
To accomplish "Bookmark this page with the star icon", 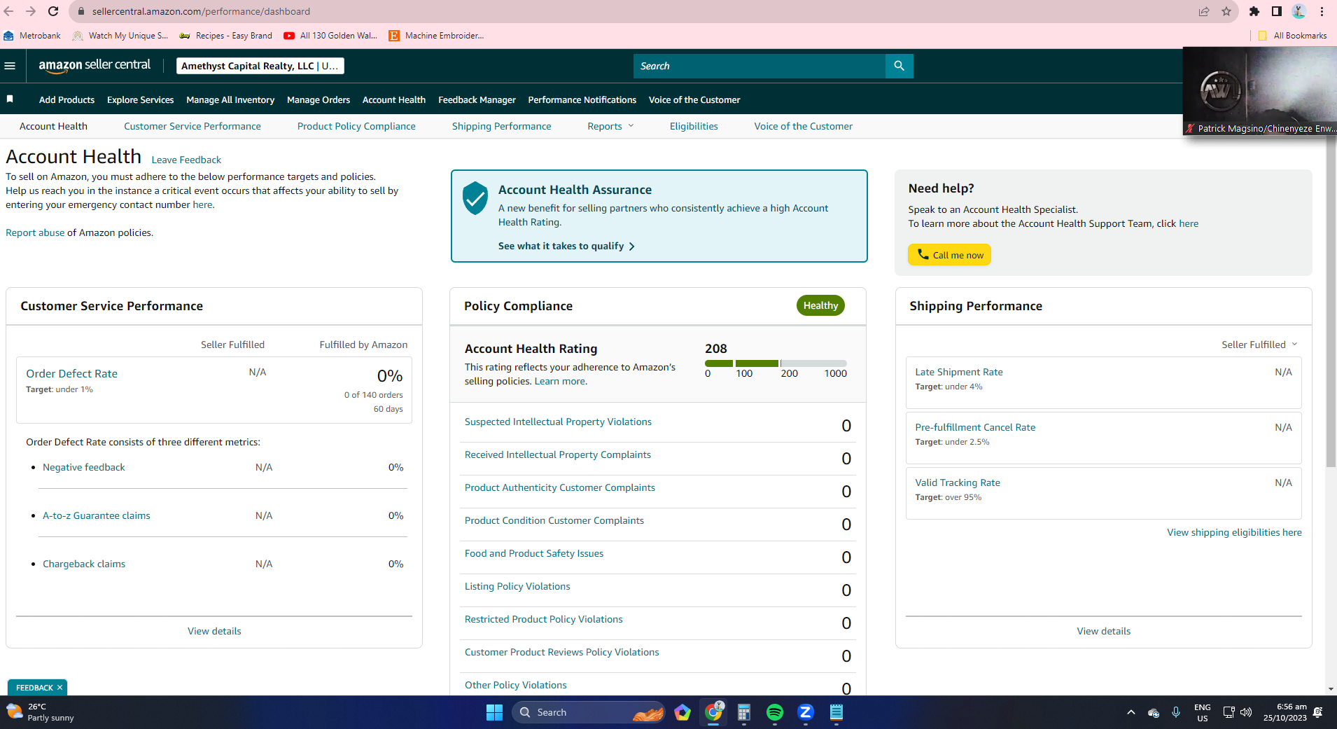I will 1226,11.
